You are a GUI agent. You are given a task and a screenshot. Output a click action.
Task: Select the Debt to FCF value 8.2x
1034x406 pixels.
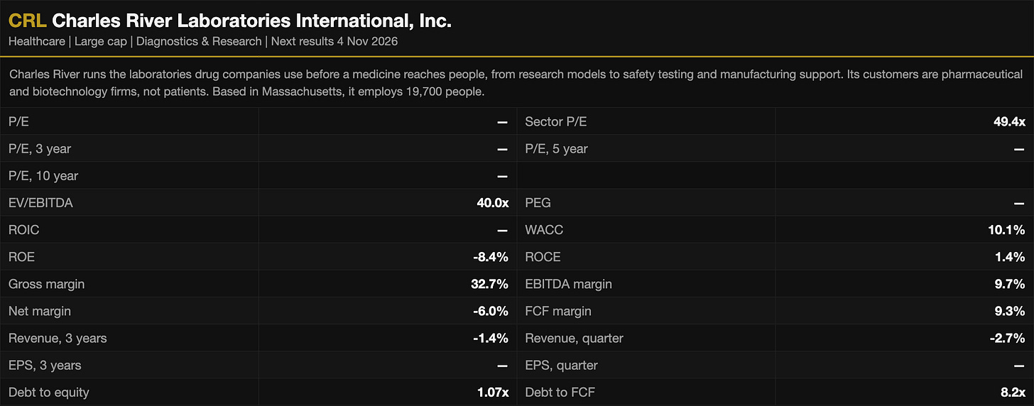[x=1011, y=392]
